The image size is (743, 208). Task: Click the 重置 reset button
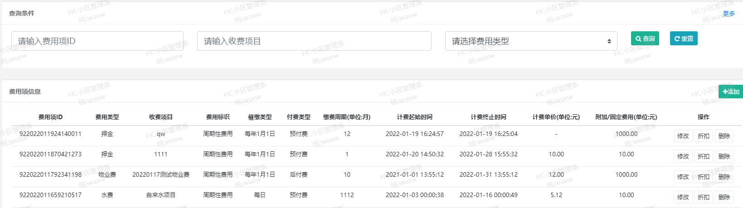point(684,39)
